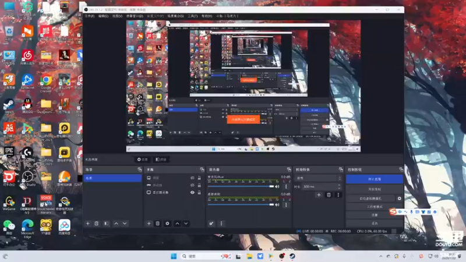
Task: Open the transition type dropdown (渐变)
Action: (319, 178)
